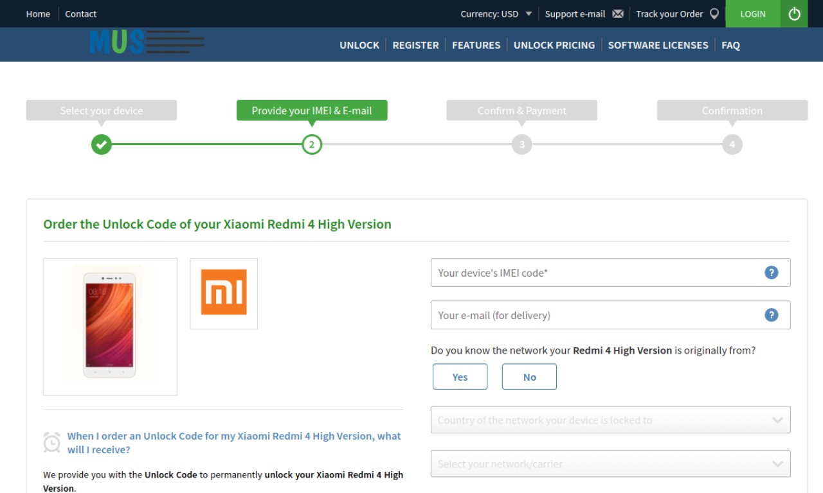Click the green LOGIN button
This screenshot has height=493, width=823.
click(753, 13)
